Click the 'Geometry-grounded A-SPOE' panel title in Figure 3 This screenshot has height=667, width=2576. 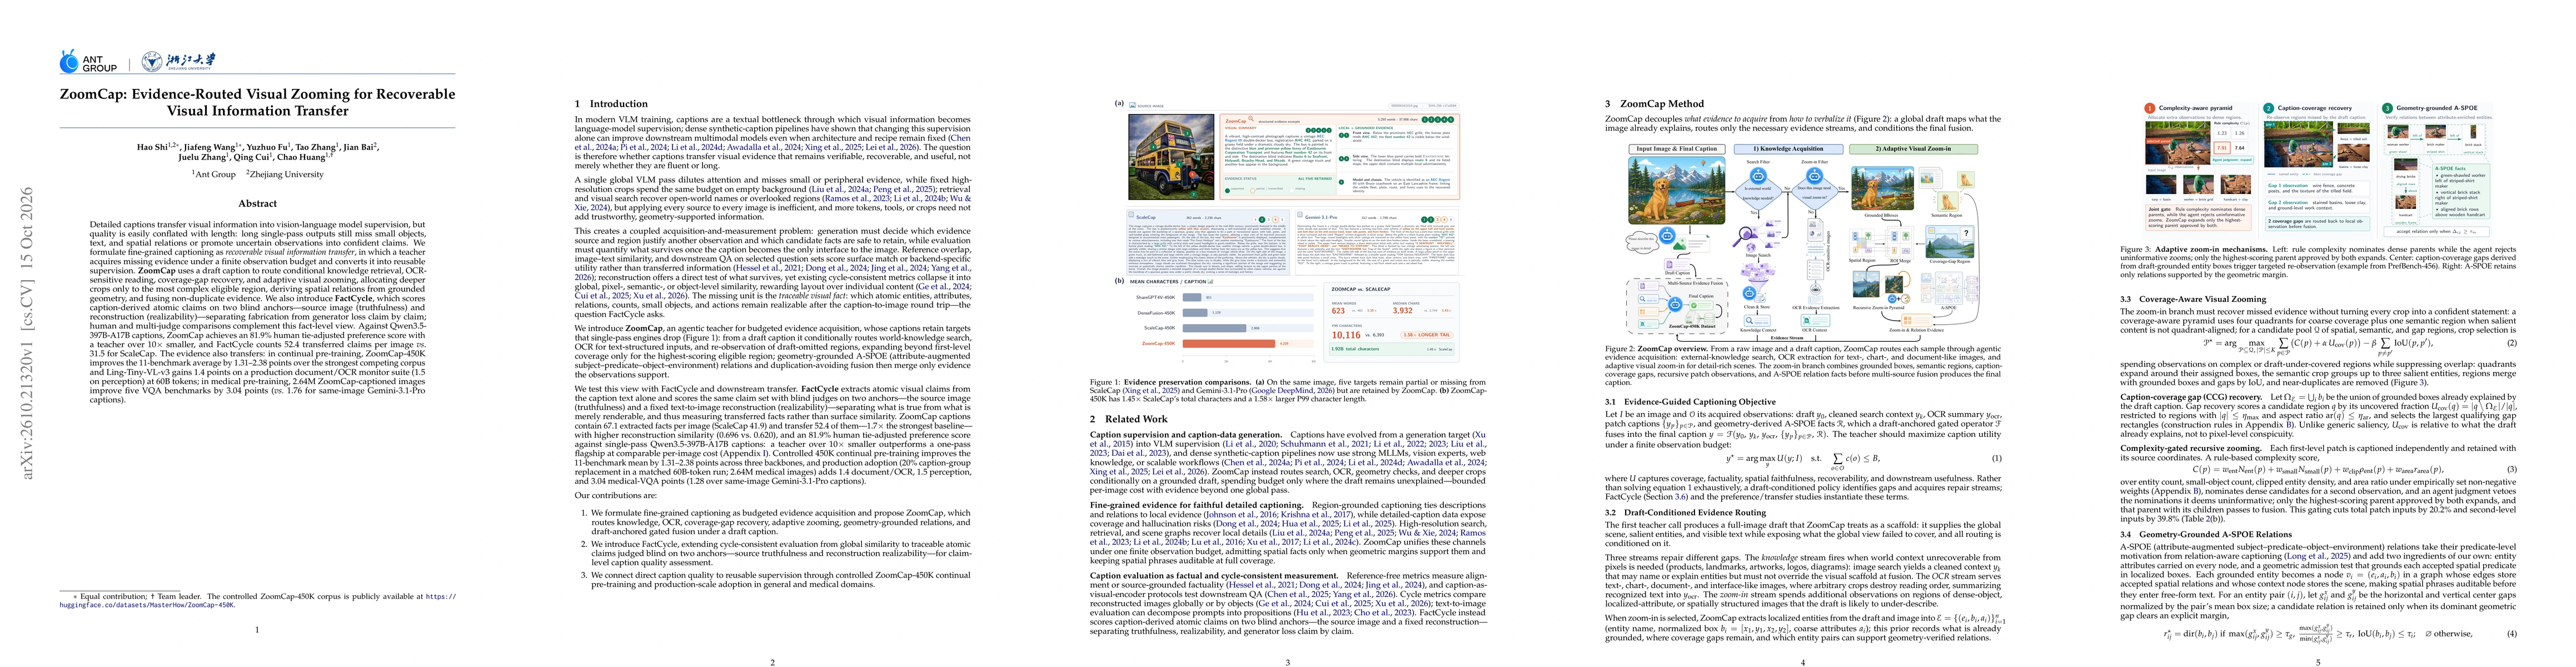tap(2436, 108)
